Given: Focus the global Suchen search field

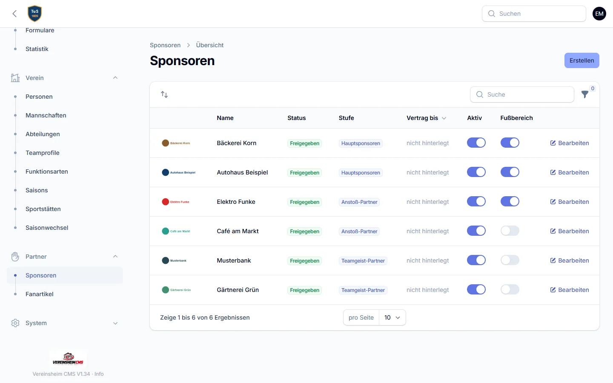Looking at the screenshot, I should point(534,14).
